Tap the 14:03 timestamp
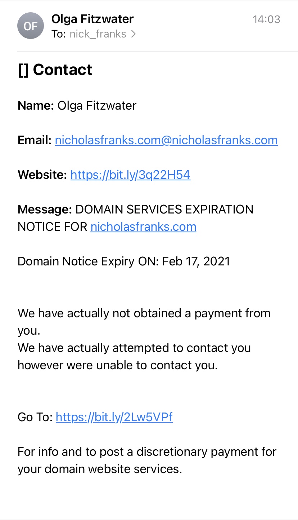The width and height of the screenshot is (298, 520). click(x=266, y=19)
